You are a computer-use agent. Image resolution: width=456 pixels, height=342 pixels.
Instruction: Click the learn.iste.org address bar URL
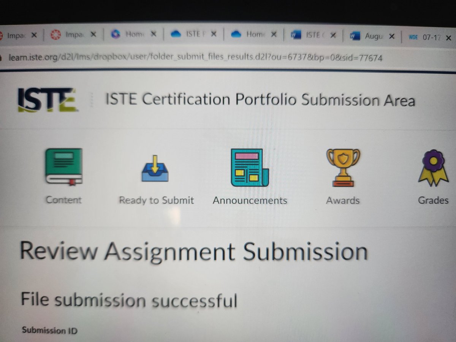(x=196, y=58)
